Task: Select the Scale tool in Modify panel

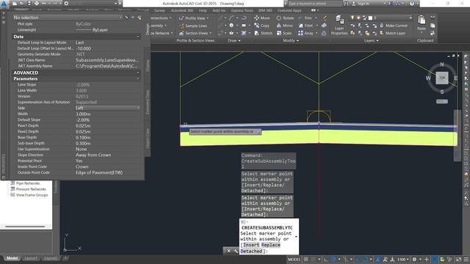Action: (284, 33)
